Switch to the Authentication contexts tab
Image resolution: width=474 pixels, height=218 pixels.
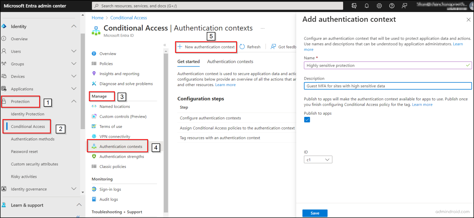(230, 61)
